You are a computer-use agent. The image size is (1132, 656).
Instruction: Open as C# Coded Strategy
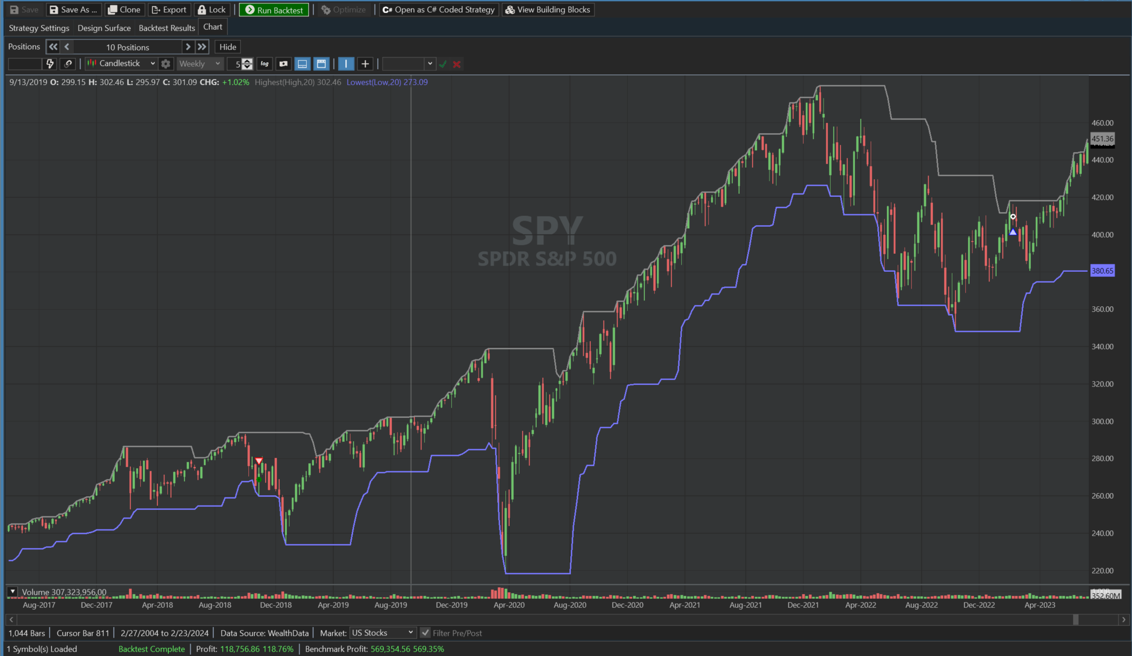(438, 10)
